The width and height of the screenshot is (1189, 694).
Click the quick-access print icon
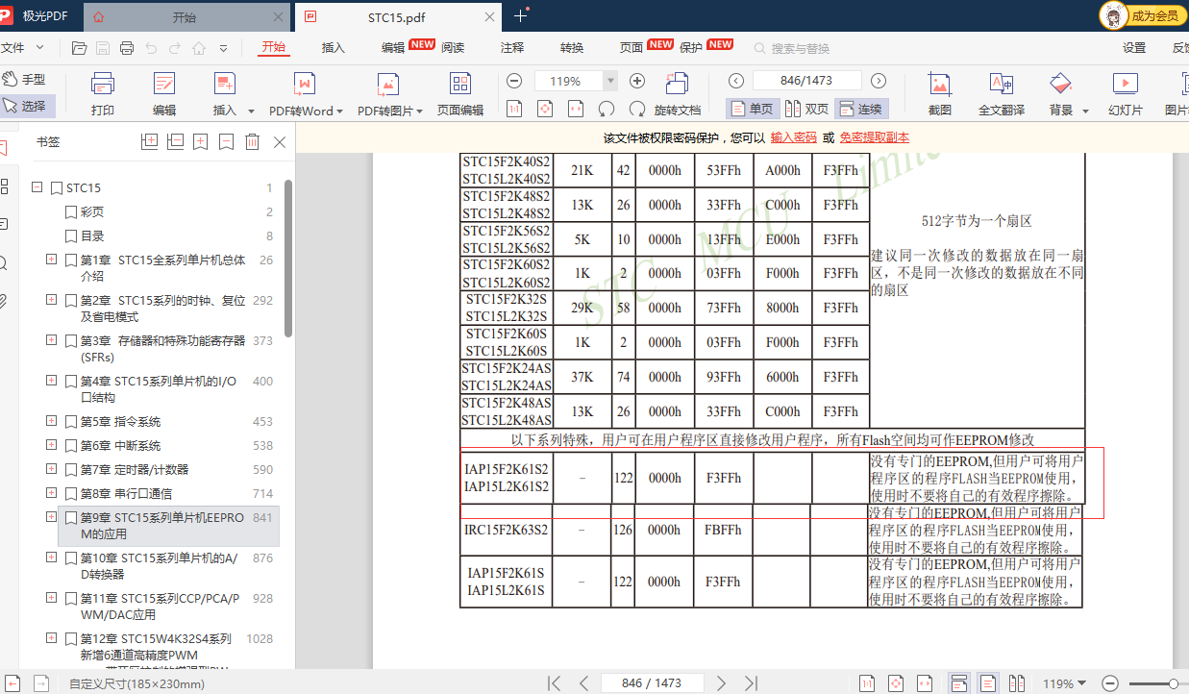128,48
